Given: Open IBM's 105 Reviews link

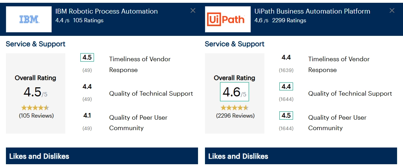Looking at the screenshot, I should point(36,116).
